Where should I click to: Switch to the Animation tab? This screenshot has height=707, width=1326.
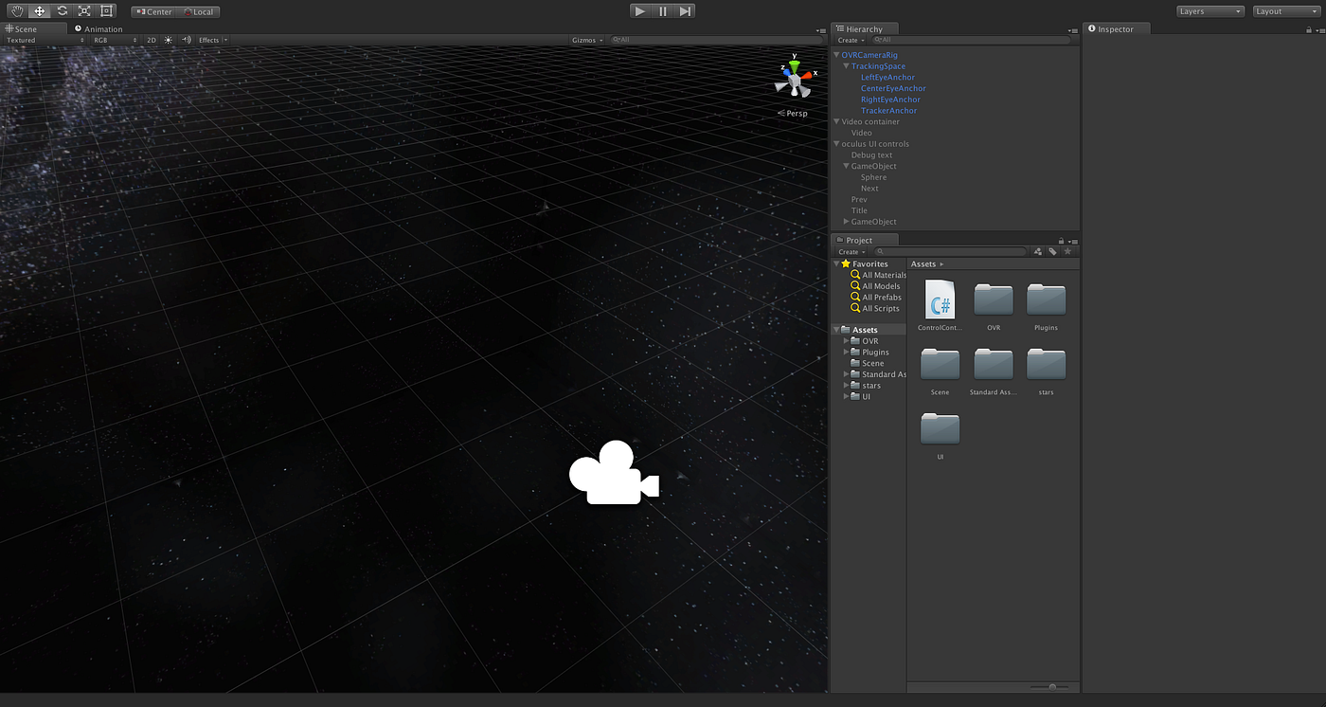(x=99, y=28)
